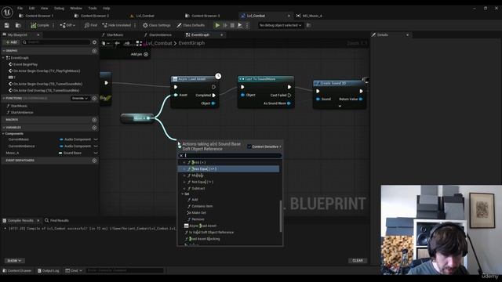502x282 pixels.
Task: Click the Save blueprint toolbar icon
Action: pos(7,25)
